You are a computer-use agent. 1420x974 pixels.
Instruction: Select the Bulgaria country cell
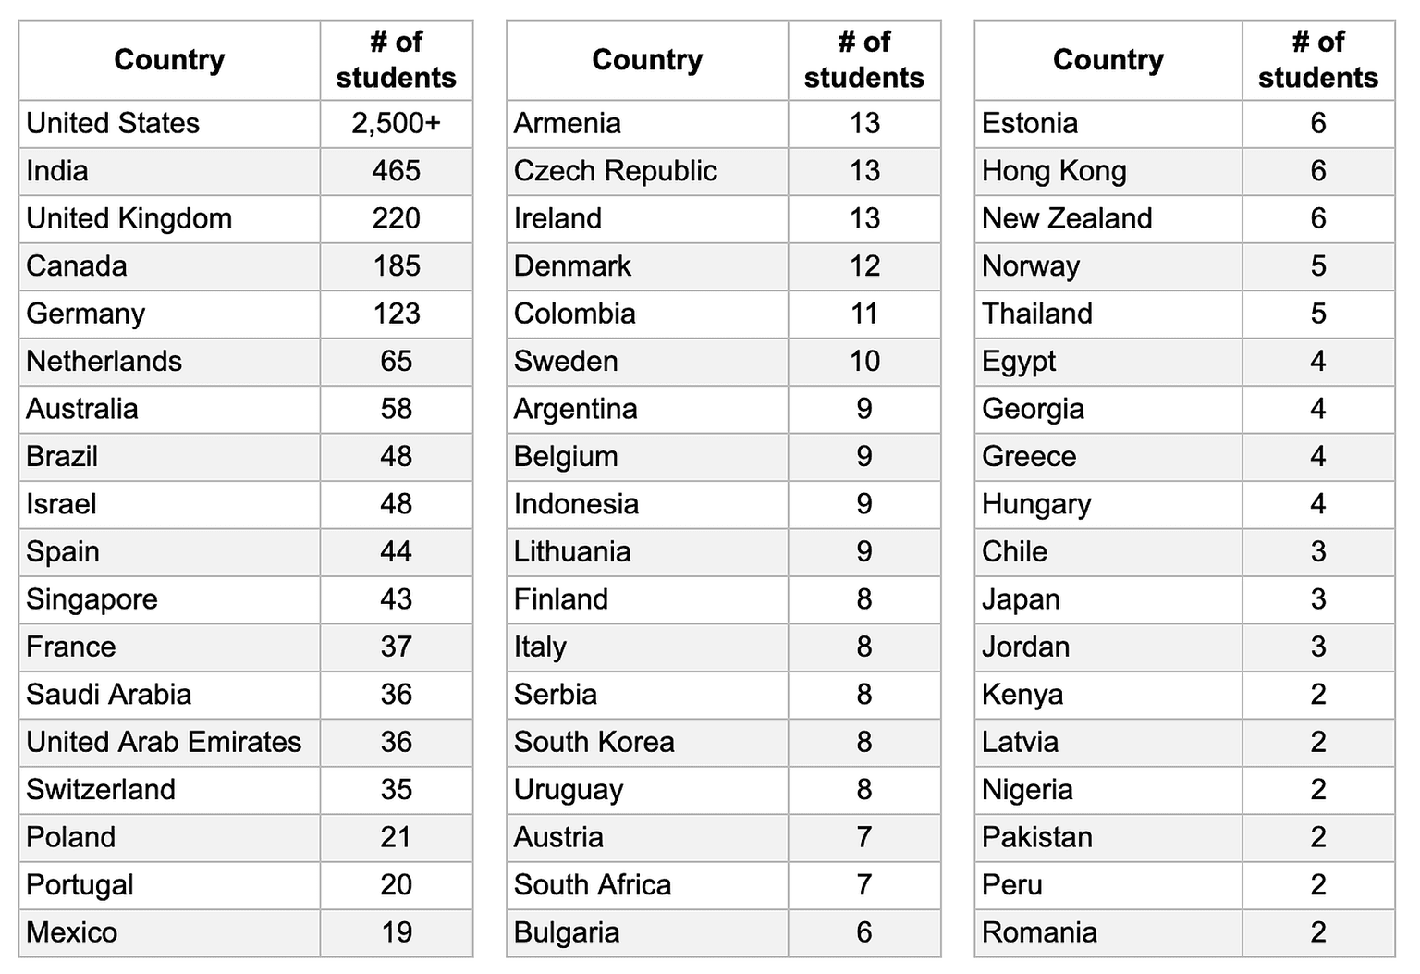click(x=648, y=933)
